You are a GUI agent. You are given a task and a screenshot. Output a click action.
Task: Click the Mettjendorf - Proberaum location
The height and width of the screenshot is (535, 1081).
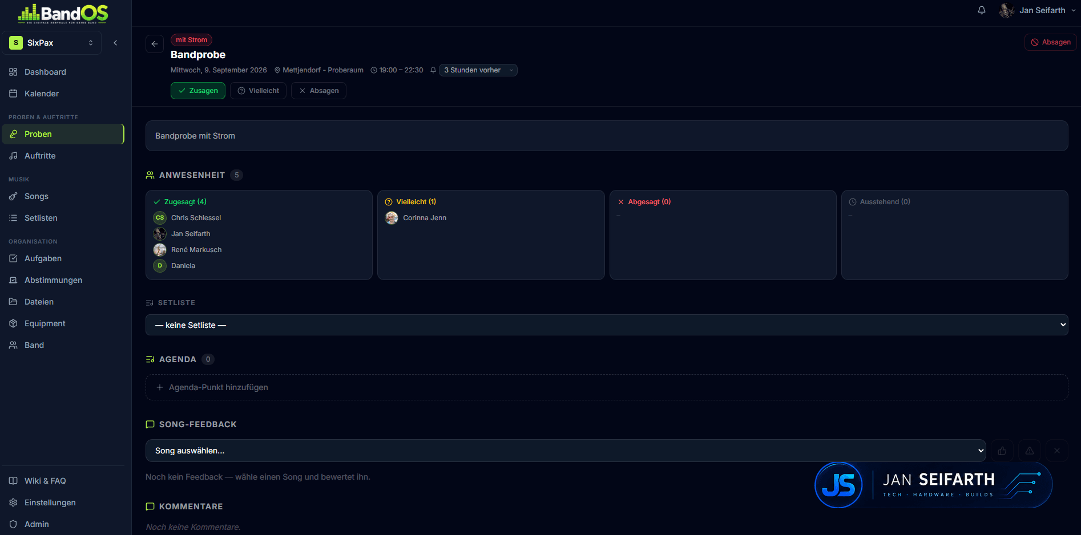coord(319,70)
